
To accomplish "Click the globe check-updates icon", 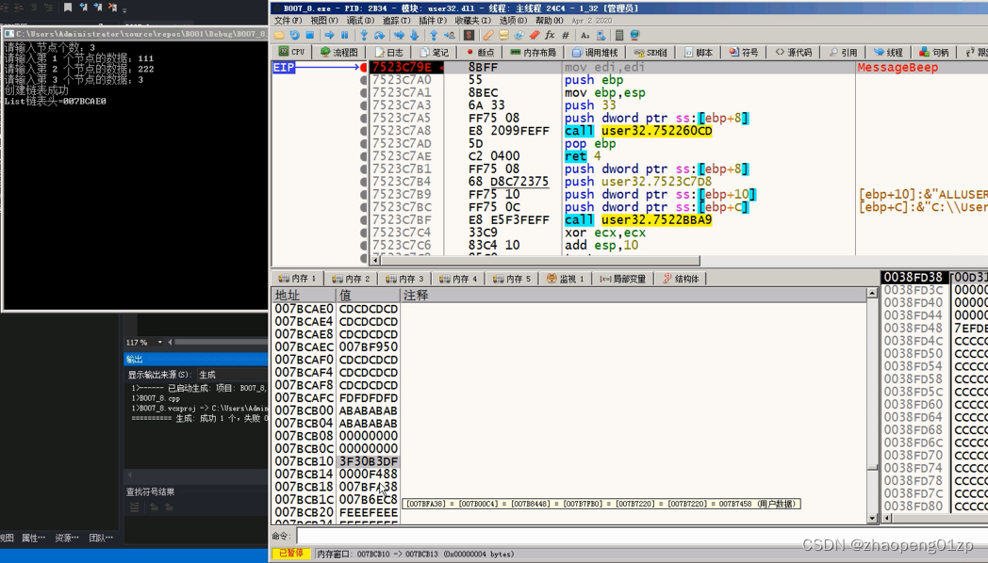I will [x=634, y=35].
